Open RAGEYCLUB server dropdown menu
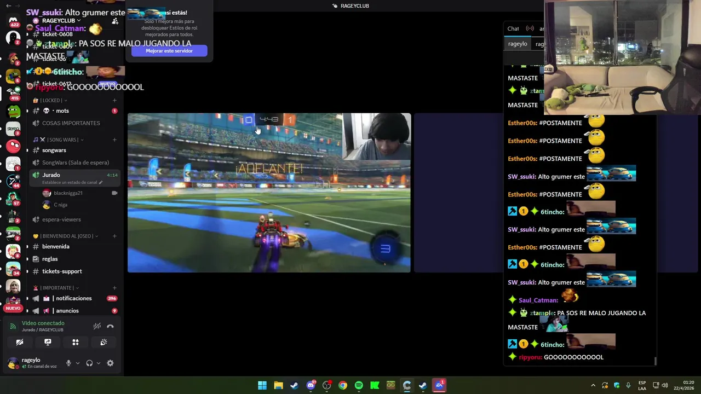 [x=61, y=21]
